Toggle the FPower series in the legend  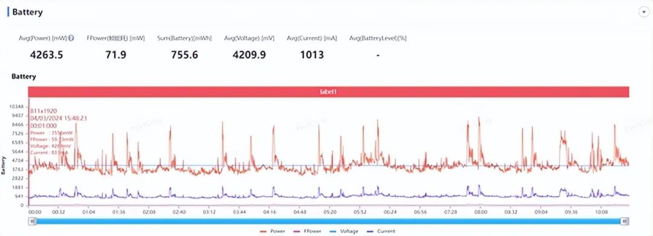pos(308,231)
